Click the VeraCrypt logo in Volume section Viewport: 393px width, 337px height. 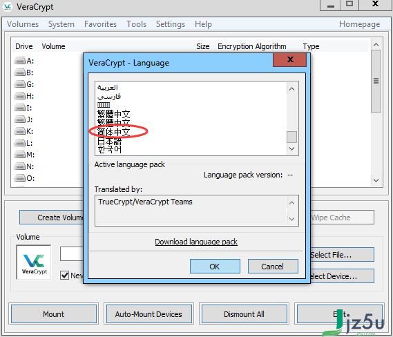[34, 262]
